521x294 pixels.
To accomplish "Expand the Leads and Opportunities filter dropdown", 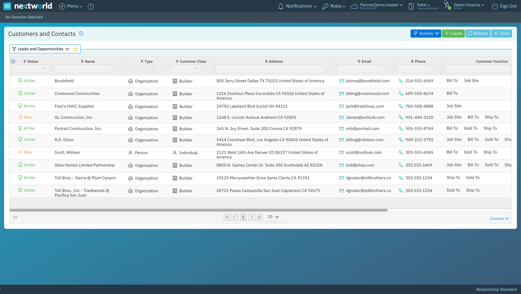I will [68, 49].
